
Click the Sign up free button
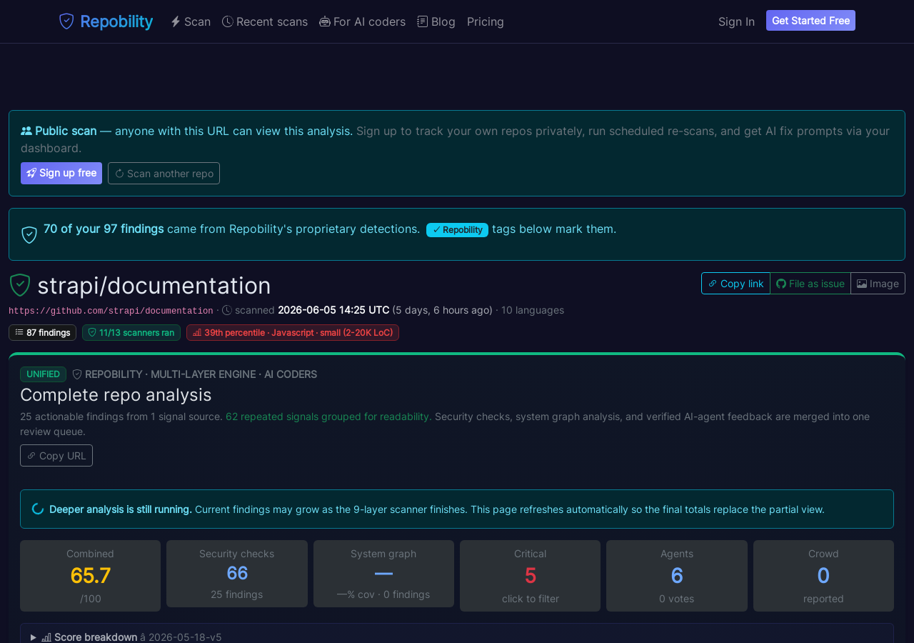click(x=61, y=173)
